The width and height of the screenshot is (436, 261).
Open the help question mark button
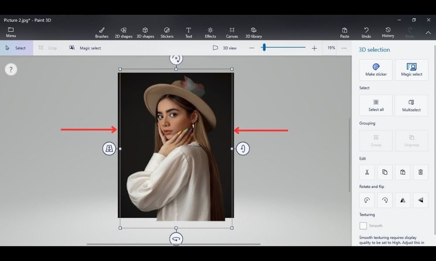pos(11,69)
